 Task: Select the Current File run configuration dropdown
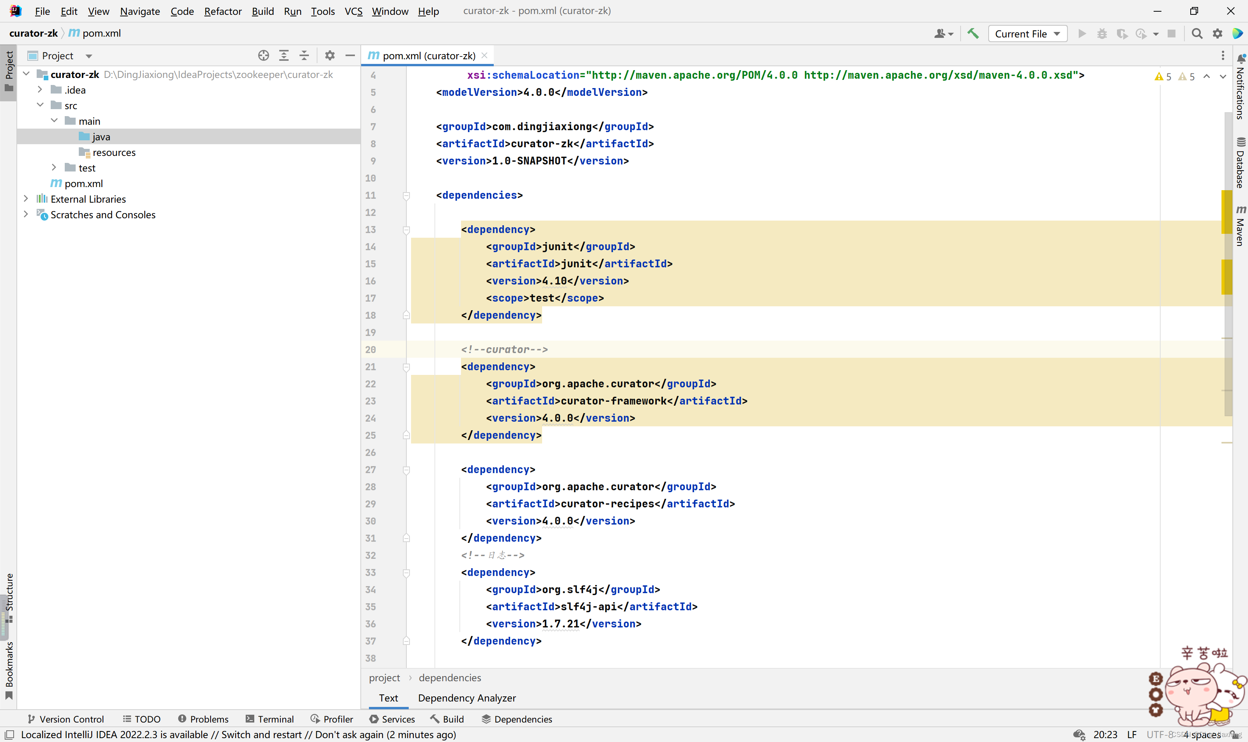pos(1025,34)
